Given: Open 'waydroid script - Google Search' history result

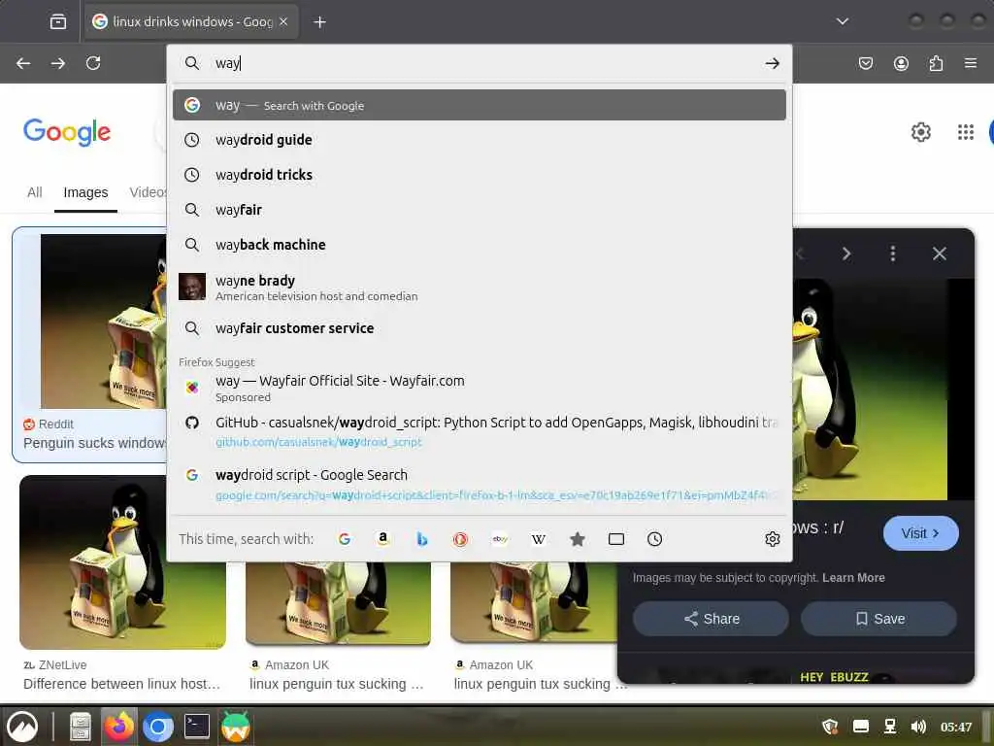Looking at the screenshot, I should point(480,484).
